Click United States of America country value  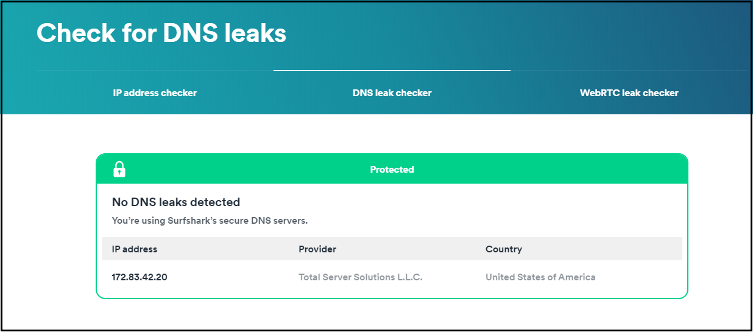point(540,277)
